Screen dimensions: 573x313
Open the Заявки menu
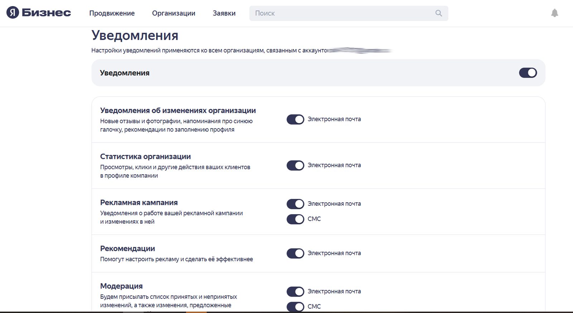pyautogui.click(x=224, y=13)
